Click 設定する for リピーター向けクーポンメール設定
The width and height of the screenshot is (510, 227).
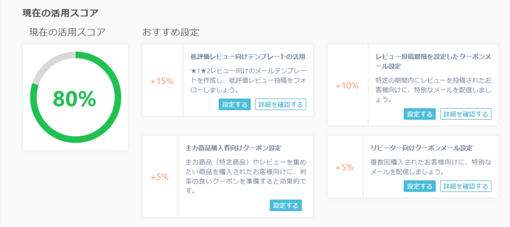[419, 186]
